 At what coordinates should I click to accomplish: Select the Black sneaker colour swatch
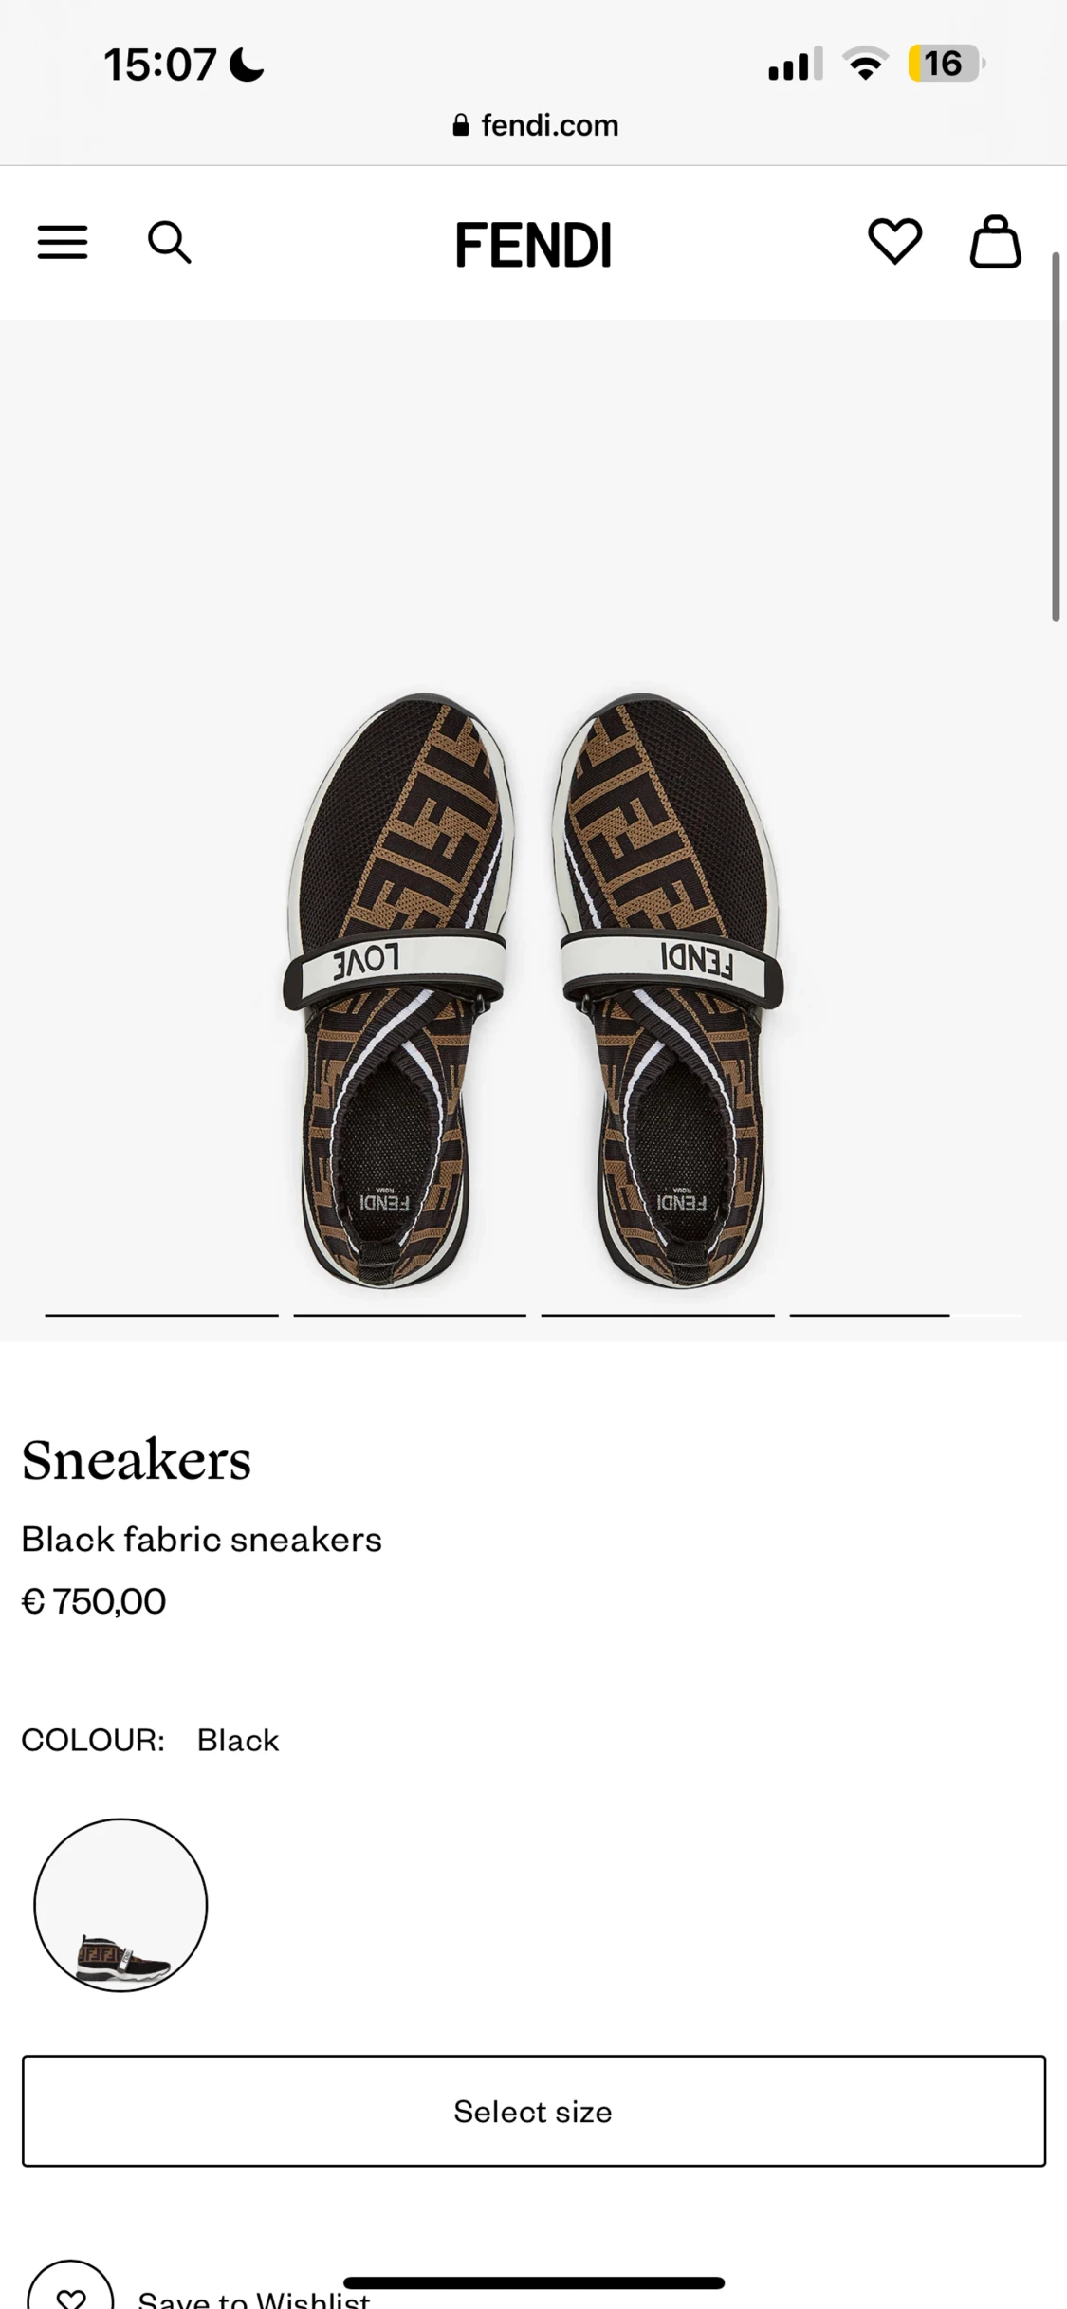(x=120, y=1905)
